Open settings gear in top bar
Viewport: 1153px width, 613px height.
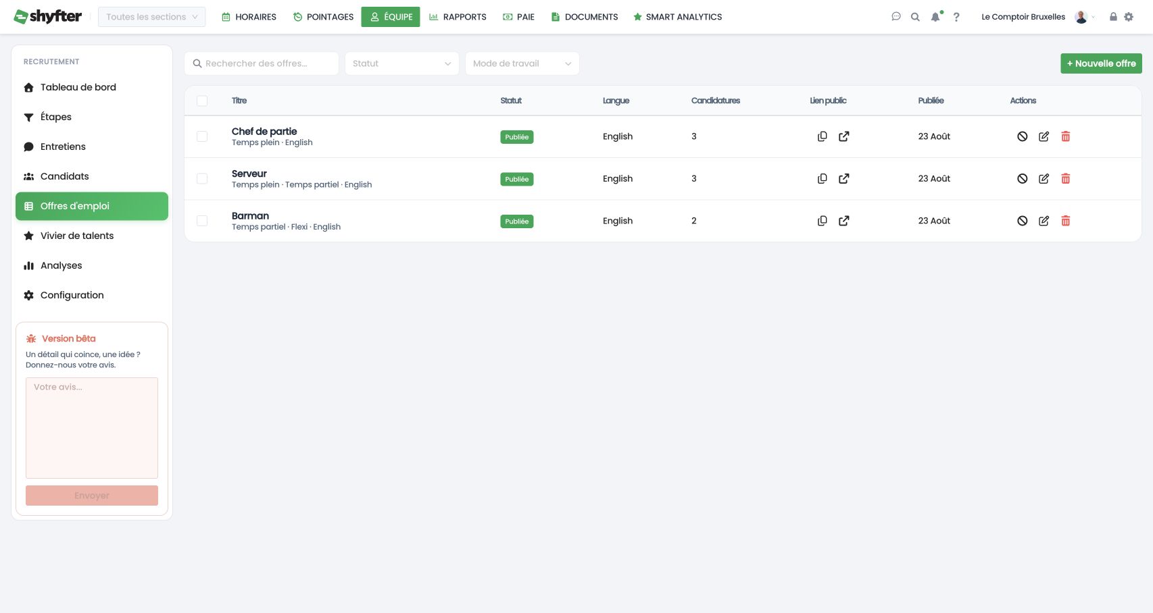point(1129,17)
